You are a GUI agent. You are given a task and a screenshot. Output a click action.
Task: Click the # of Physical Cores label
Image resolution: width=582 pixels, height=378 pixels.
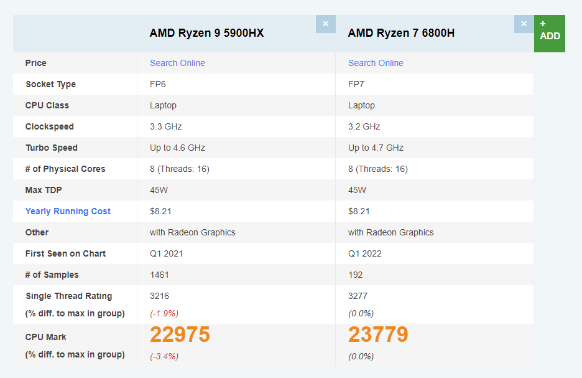point(65,169)
